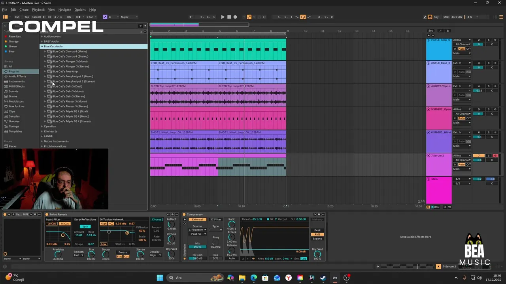Open the Windows Start menu

160,278
